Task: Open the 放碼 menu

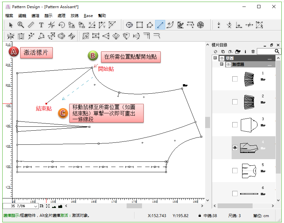Action: [74, 16]
